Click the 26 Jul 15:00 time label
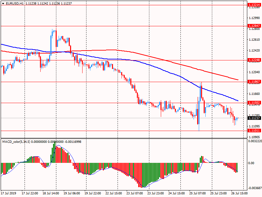Screen dimensions: 262x197 [x=239, y=193]
